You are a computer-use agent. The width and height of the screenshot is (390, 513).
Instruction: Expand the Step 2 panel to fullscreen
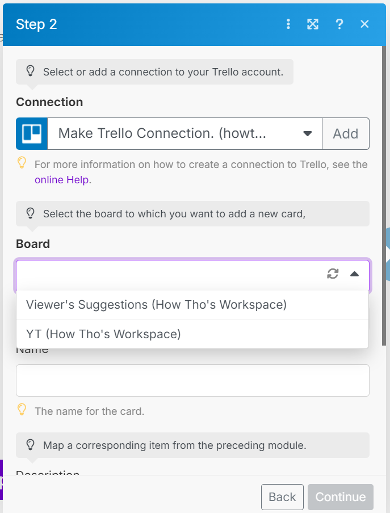click(x=313, y=24)
